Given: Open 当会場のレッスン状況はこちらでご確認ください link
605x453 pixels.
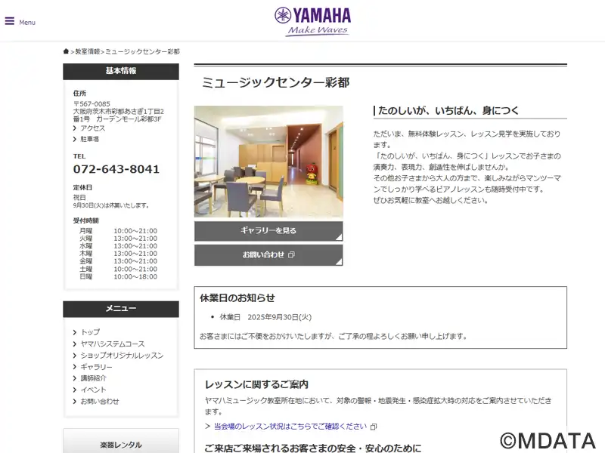Looking at the screenshot, I should tap(290, 427).
